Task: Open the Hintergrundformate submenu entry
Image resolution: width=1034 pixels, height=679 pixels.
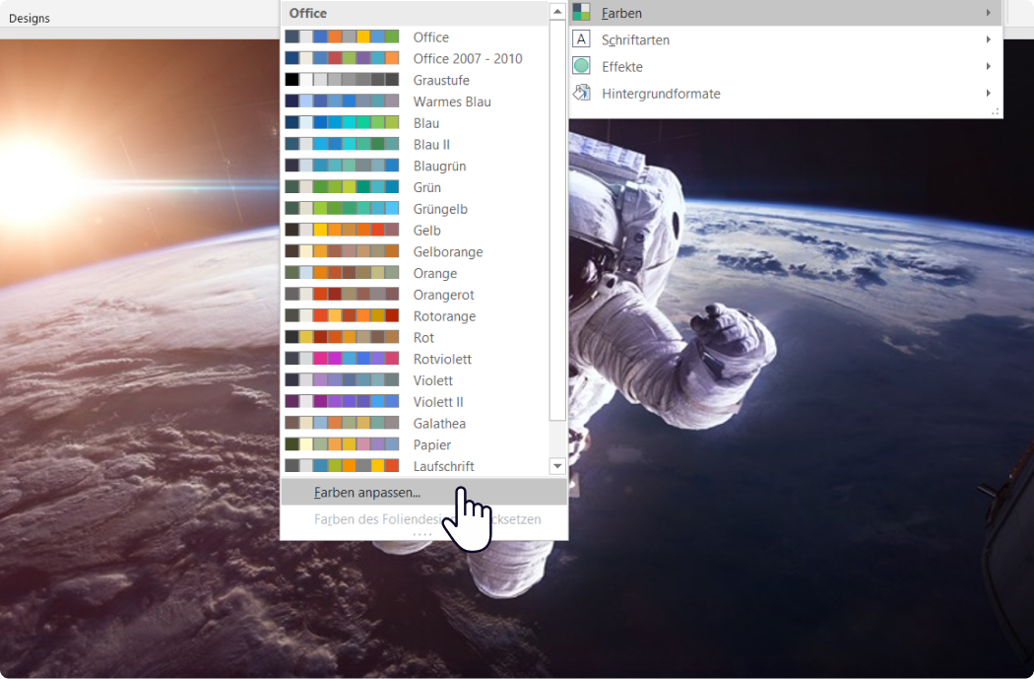Action: click(785, 94)
